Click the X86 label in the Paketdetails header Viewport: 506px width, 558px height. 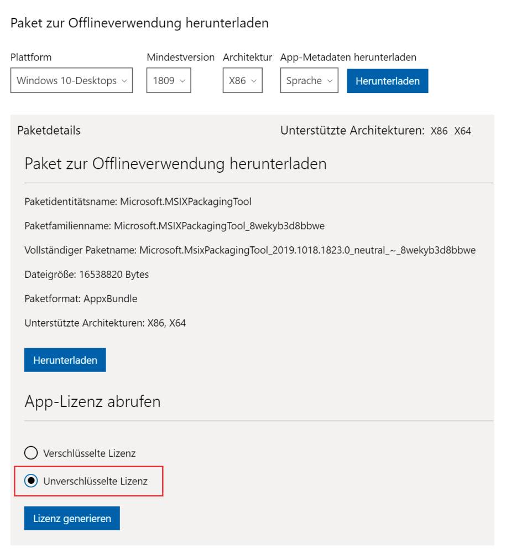pos(439,131)
